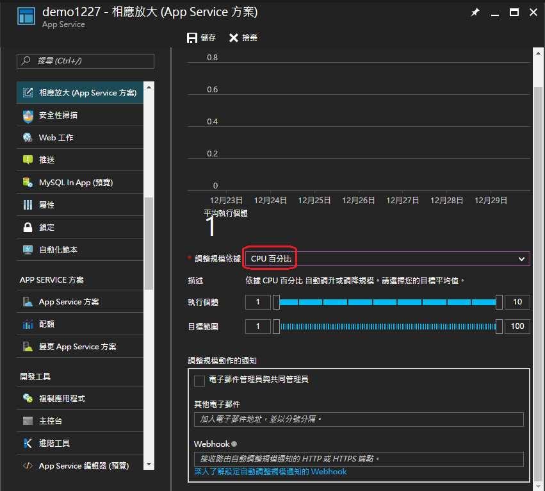The image size is (545, 491).
Task: Open 自動化範本 entry
Action: click(80, 249)
